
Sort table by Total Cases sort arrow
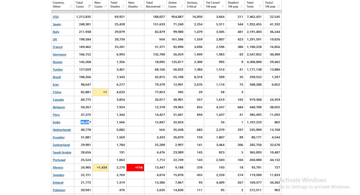coord(89,6)
